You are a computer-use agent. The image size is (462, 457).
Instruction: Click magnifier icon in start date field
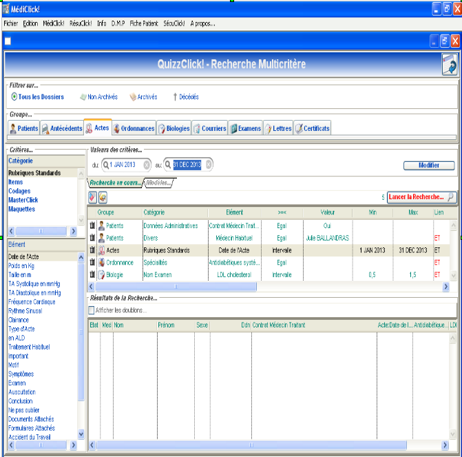106,165
